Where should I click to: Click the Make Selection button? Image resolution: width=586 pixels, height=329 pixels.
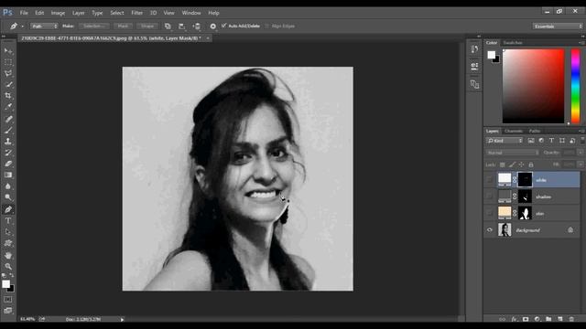coord(93,27)
